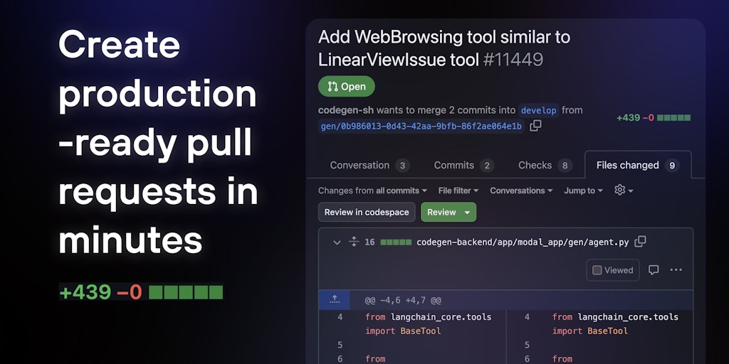Image resolution: width=729 pixels, height=364 pixels.
Task: Copy the branch name with copy icon
Action: pyautogui.click(x=535, y=126)
